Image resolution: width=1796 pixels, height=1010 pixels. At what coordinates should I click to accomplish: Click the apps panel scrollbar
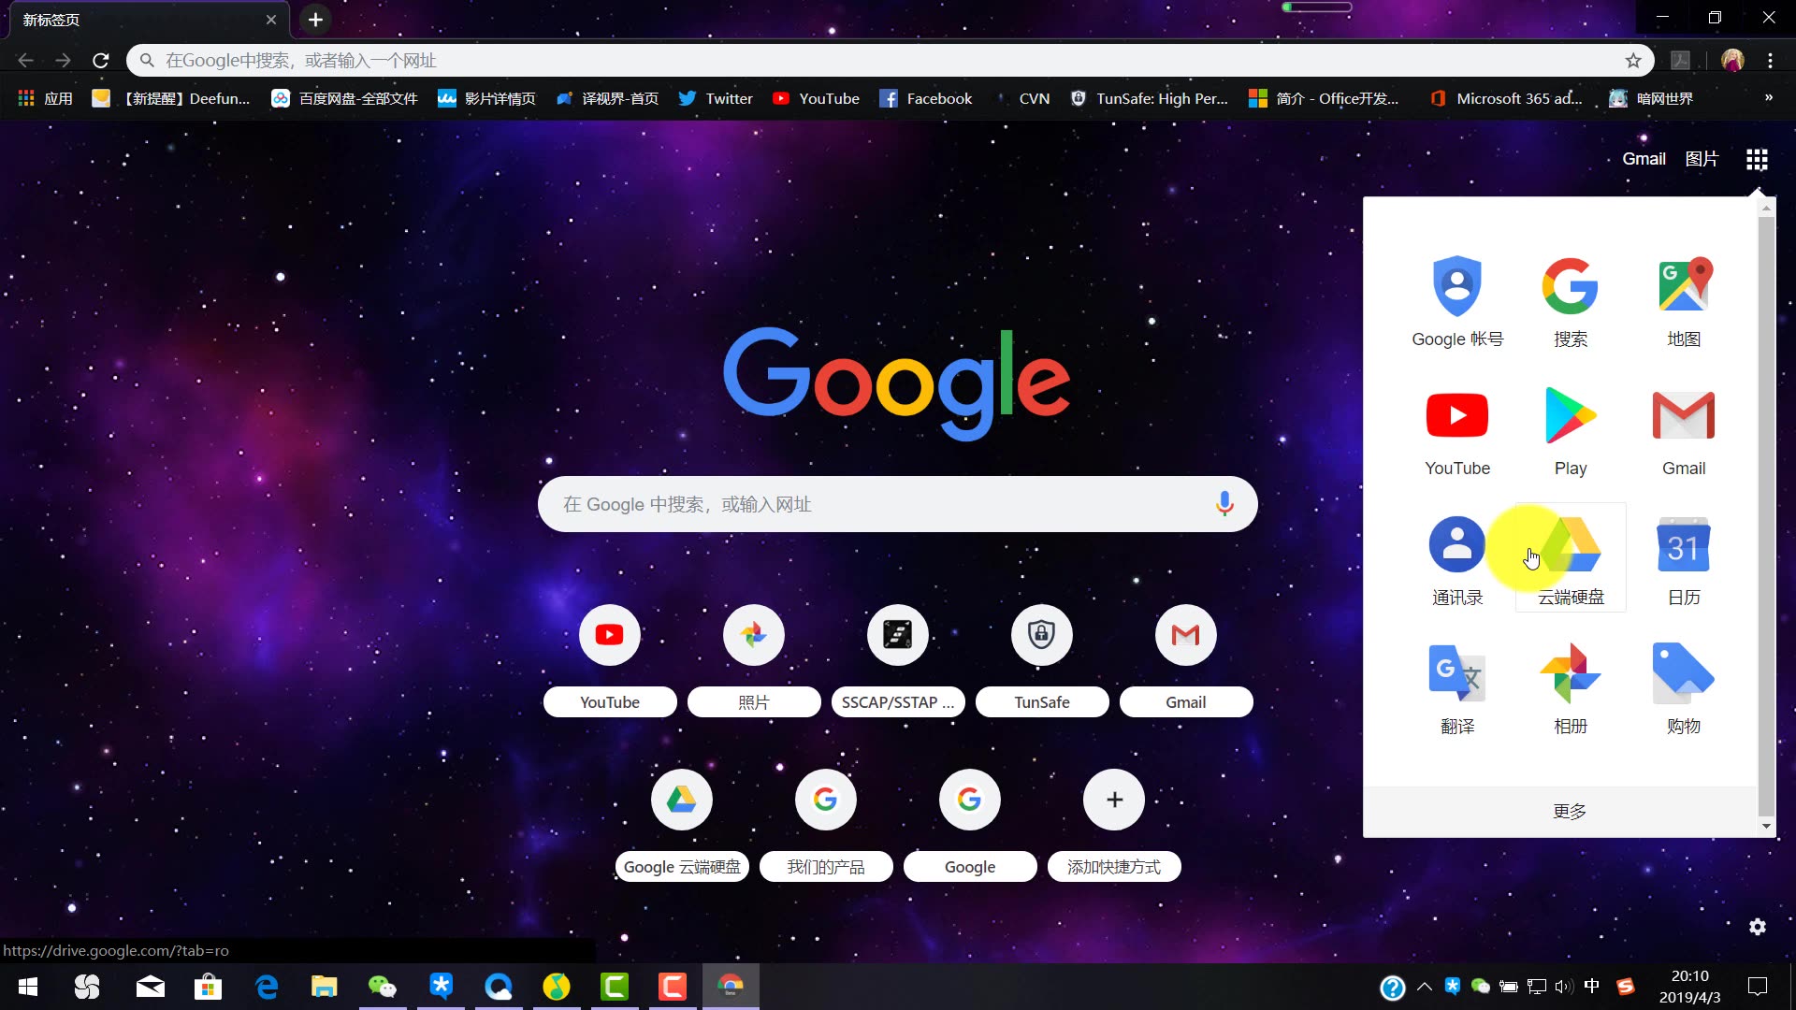click(x=1766, y=514)
